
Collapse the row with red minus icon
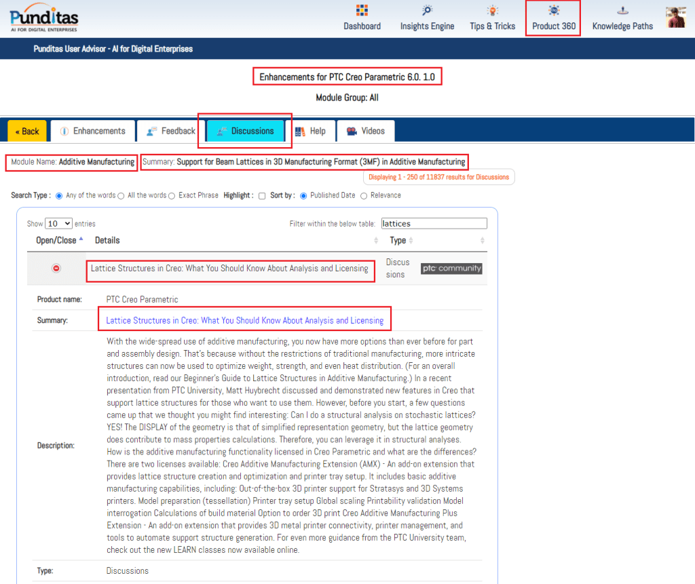tap(56, 269)
